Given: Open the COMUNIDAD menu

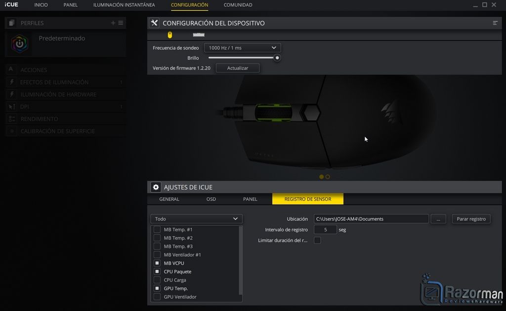Looking at the screenshot, I should [x=238, y=5].
